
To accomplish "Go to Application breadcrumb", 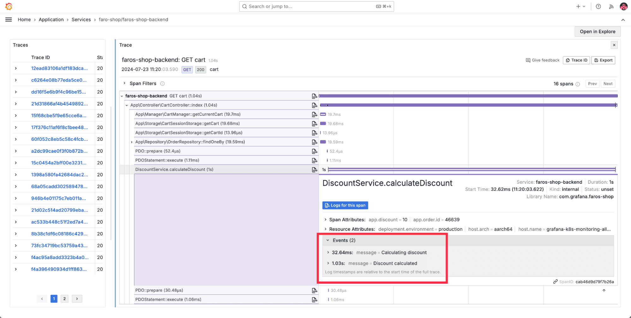I will coord(51,20).
